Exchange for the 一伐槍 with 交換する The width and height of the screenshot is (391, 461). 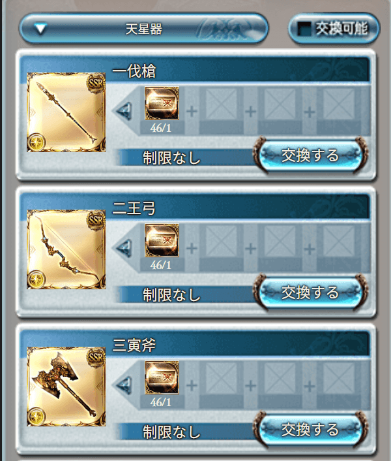(x=310, y=155)
